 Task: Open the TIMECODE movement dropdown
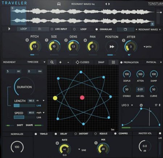pos(36,62)
